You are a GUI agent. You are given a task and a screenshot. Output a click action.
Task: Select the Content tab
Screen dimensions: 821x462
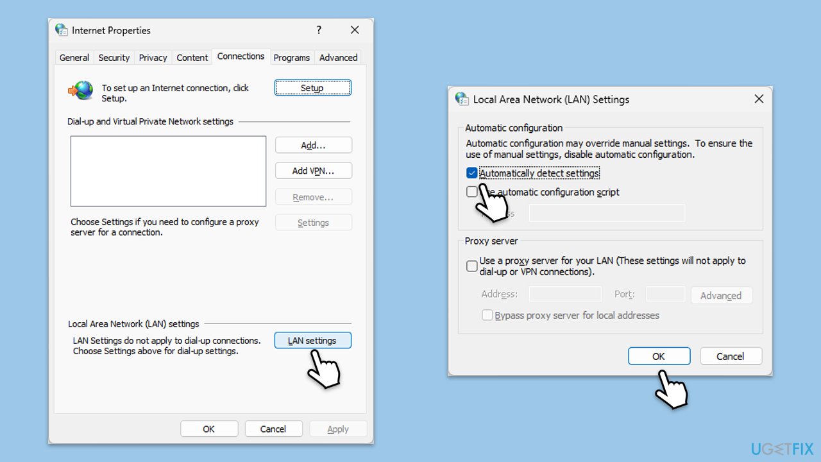192,58
